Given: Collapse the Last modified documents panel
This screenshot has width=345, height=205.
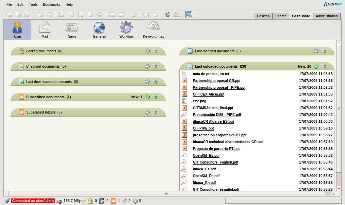Looking at the screenshot, I should [x=324, y=51].
